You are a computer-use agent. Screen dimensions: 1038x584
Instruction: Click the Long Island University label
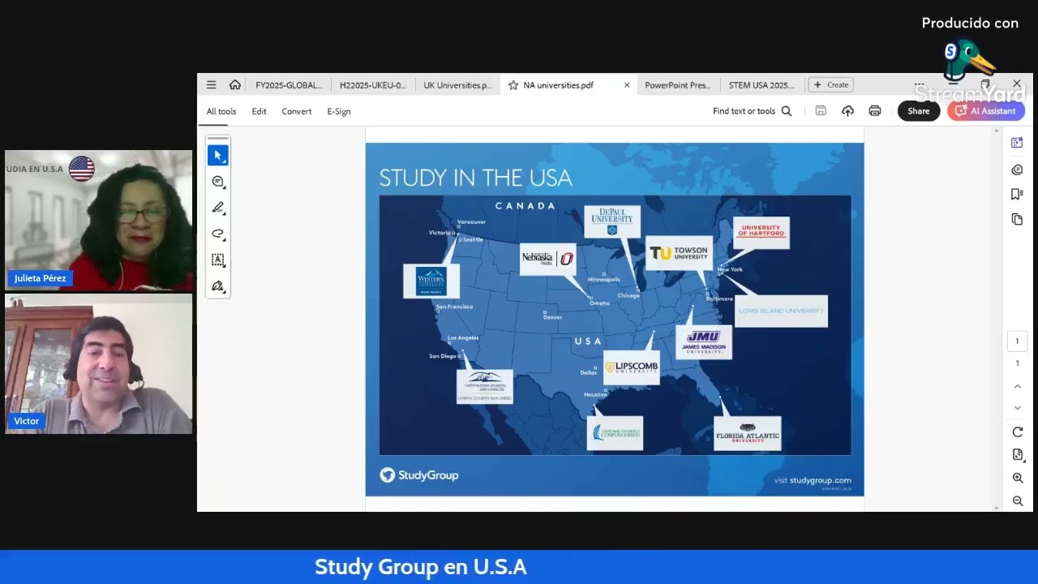tap(781, 311)
